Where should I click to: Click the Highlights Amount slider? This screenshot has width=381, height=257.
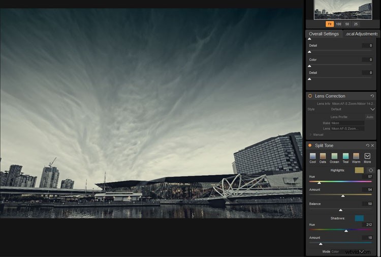(x=340, y=195)
